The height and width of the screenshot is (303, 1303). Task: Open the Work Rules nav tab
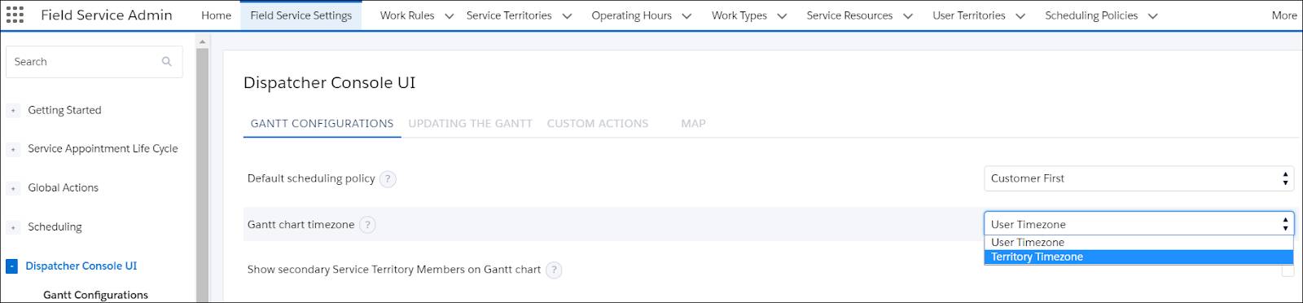tap(407, 15)
